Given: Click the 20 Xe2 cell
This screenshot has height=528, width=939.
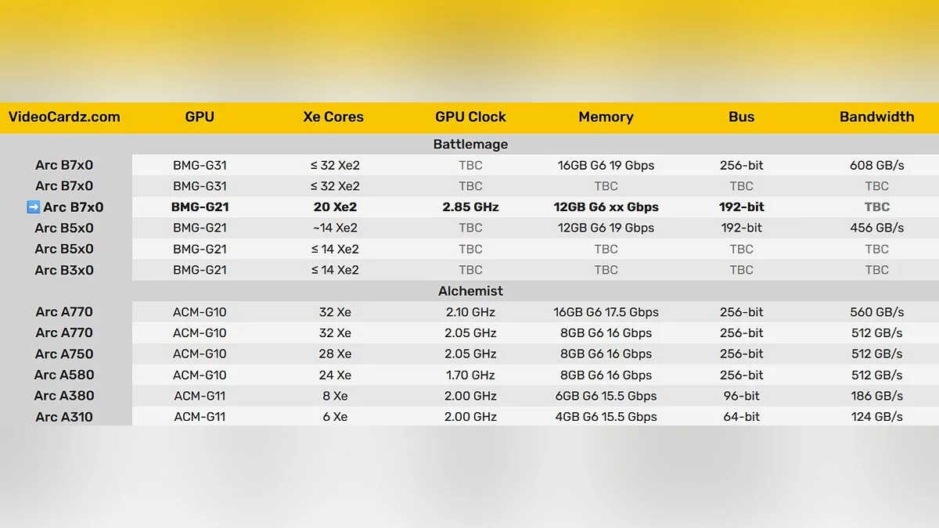Looking at the screenshot, I should [x=335, y=207].
